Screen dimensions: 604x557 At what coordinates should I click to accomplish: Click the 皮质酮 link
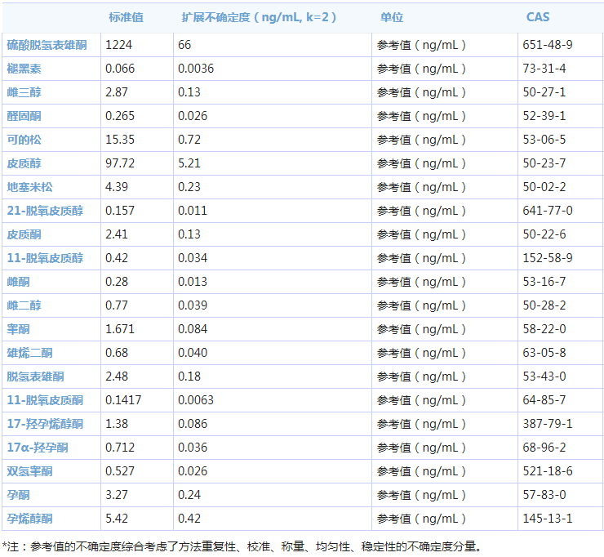coord(24,234)
